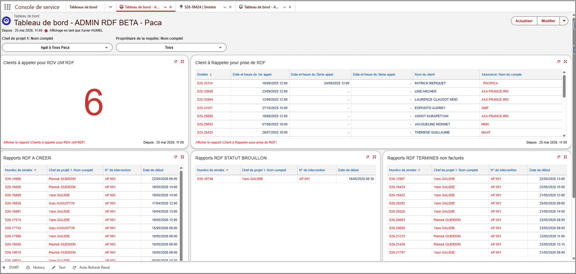Click Gary AUGUSTYN in the S26-16936 row
Screen dimensions: 576x274
pyautogui.click(x=61, y=204)
